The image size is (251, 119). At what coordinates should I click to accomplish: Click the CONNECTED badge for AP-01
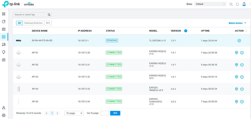click(x=114, y=52)
